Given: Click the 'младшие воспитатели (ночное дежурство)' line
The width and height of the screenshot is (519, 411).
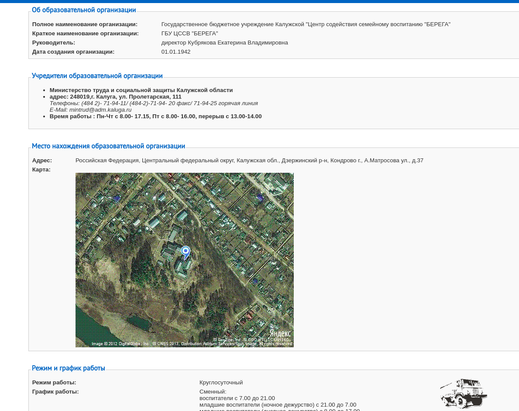Looking at the screenshot, I should [x=278, y=405].
